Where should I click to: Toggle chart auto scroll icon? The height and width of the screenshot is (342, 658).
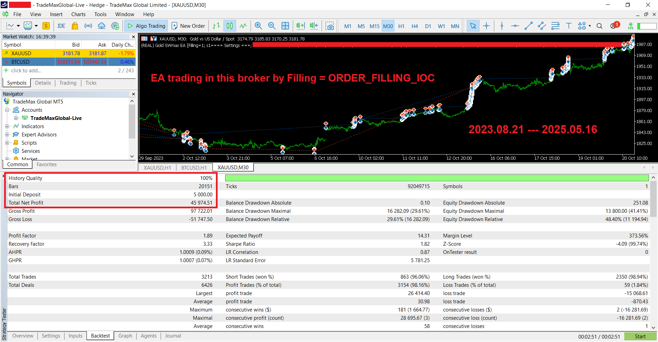(300, 26)
